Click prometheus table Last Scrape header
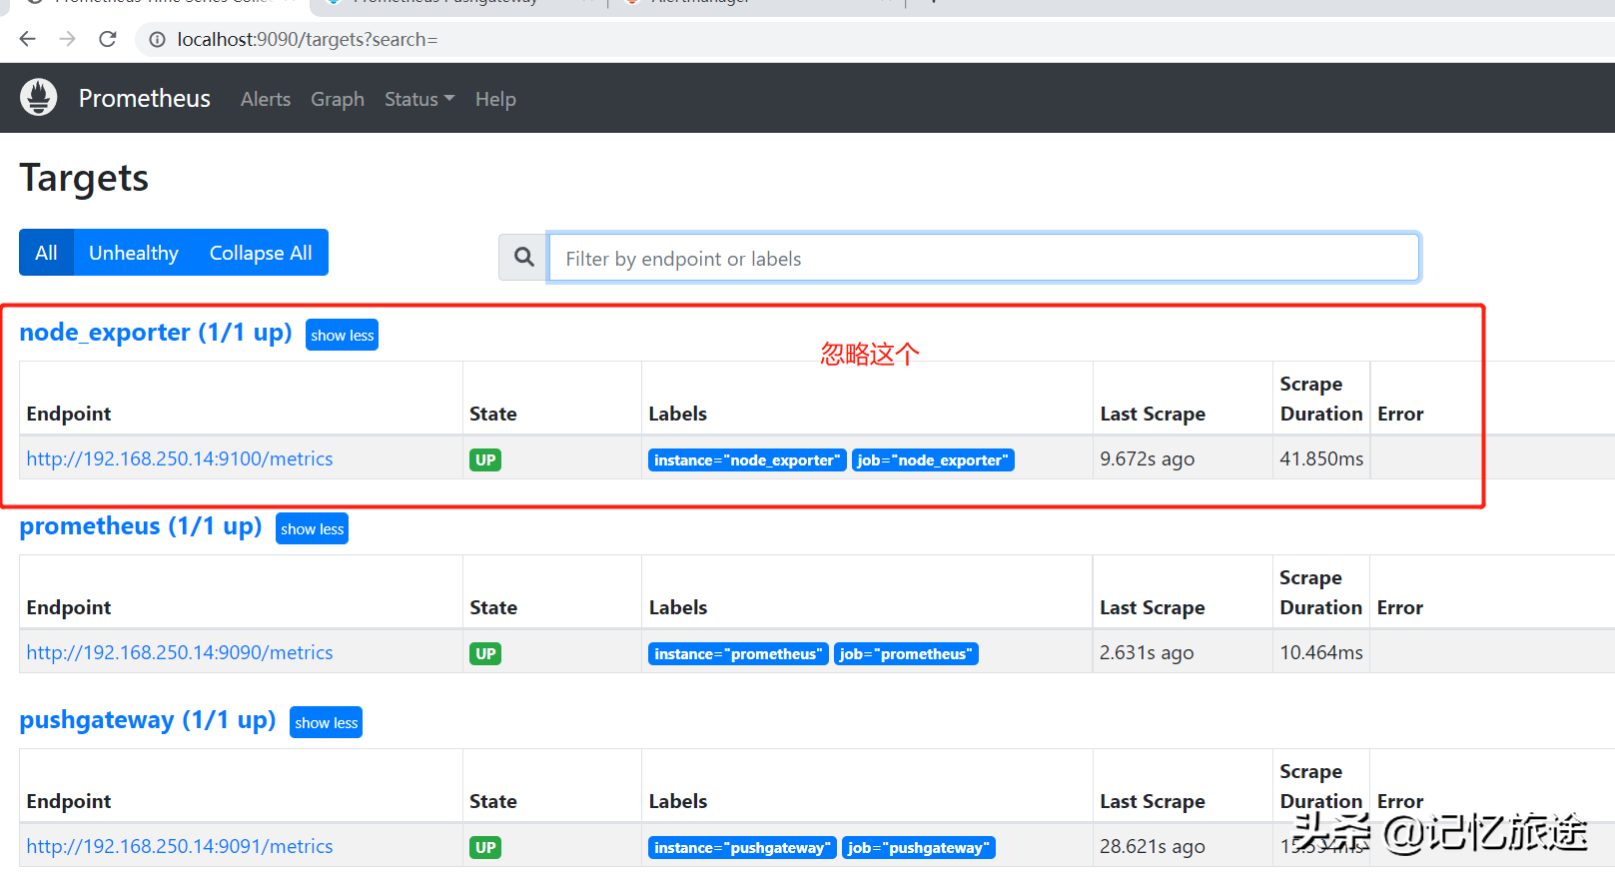The width and height of the screenshot is (1615, 879). tap(1153, 607)
